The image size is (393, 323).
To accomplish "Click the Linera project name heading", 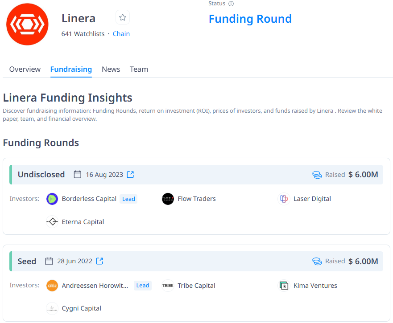I will click(79, 19).
